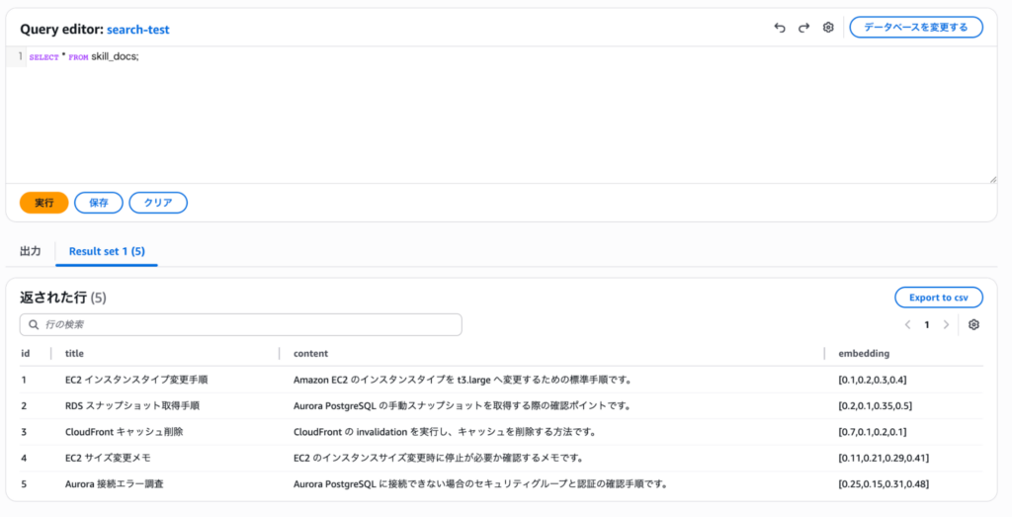The width and height of the screenshot is (1012, 517).
Task: Click the undo arrow icon
Action: pos(780,28)
